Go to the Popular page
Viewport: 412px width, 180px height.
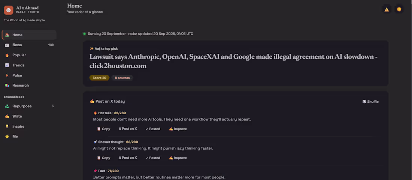pyautogui.click(x=29, y=55)
